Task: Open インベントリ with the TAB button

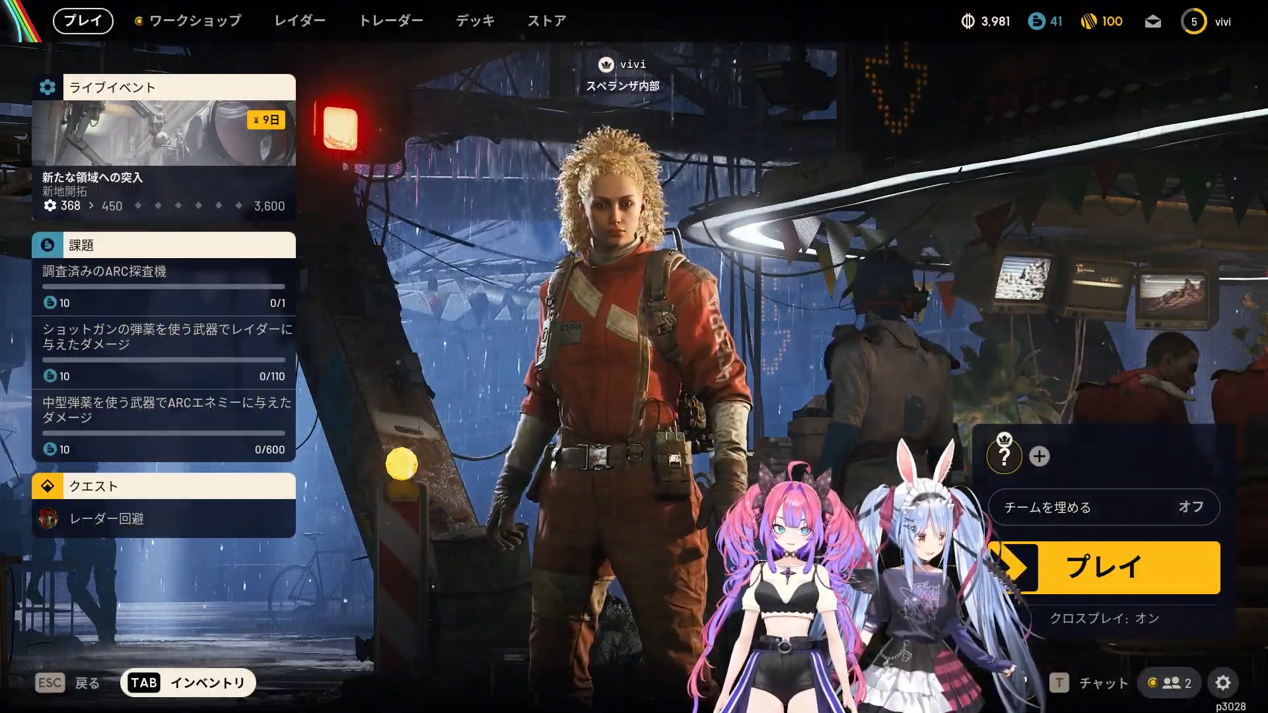Action: click(x=188, y=683)
